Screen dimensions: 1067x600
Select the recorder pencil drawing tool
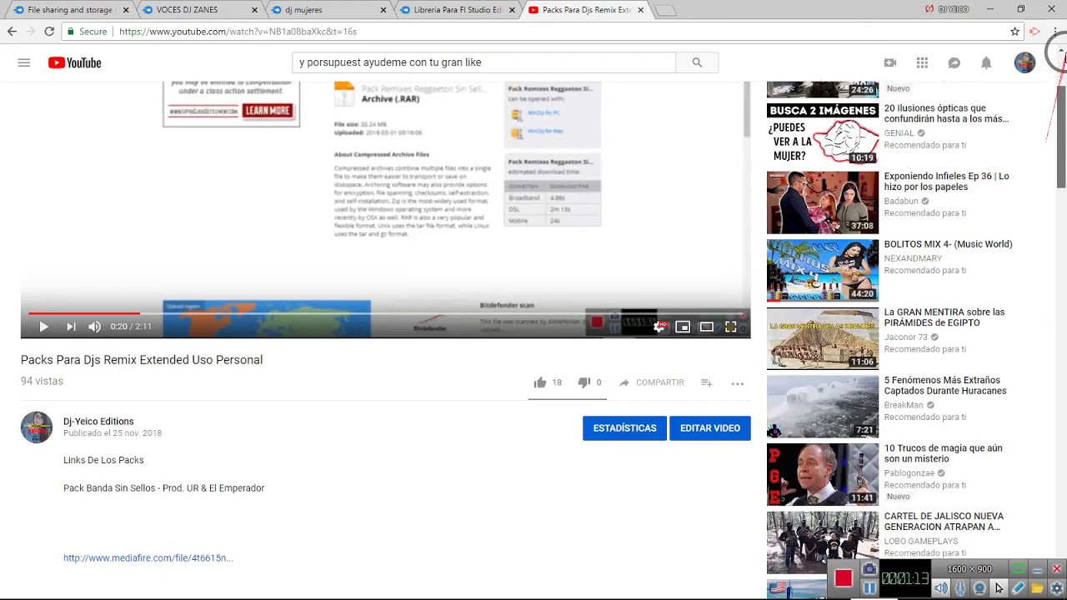1018,588
